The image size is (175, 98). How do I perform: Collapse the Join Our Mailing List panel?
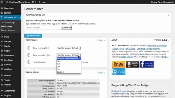pyautogui.click(x=168, y=15)
